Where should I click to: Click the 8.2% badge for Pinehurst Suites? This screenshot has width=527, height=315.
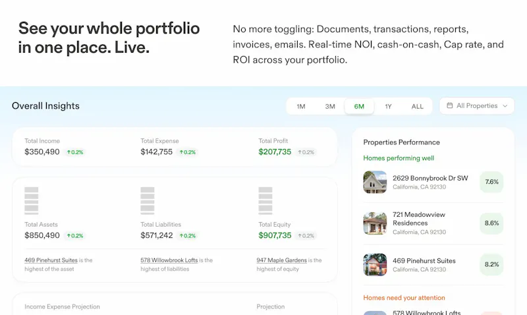point(491,264)
